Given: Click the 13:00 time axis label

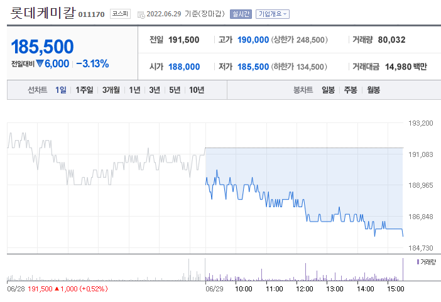Looking at the screenshot, I should [x=335, y=289].
